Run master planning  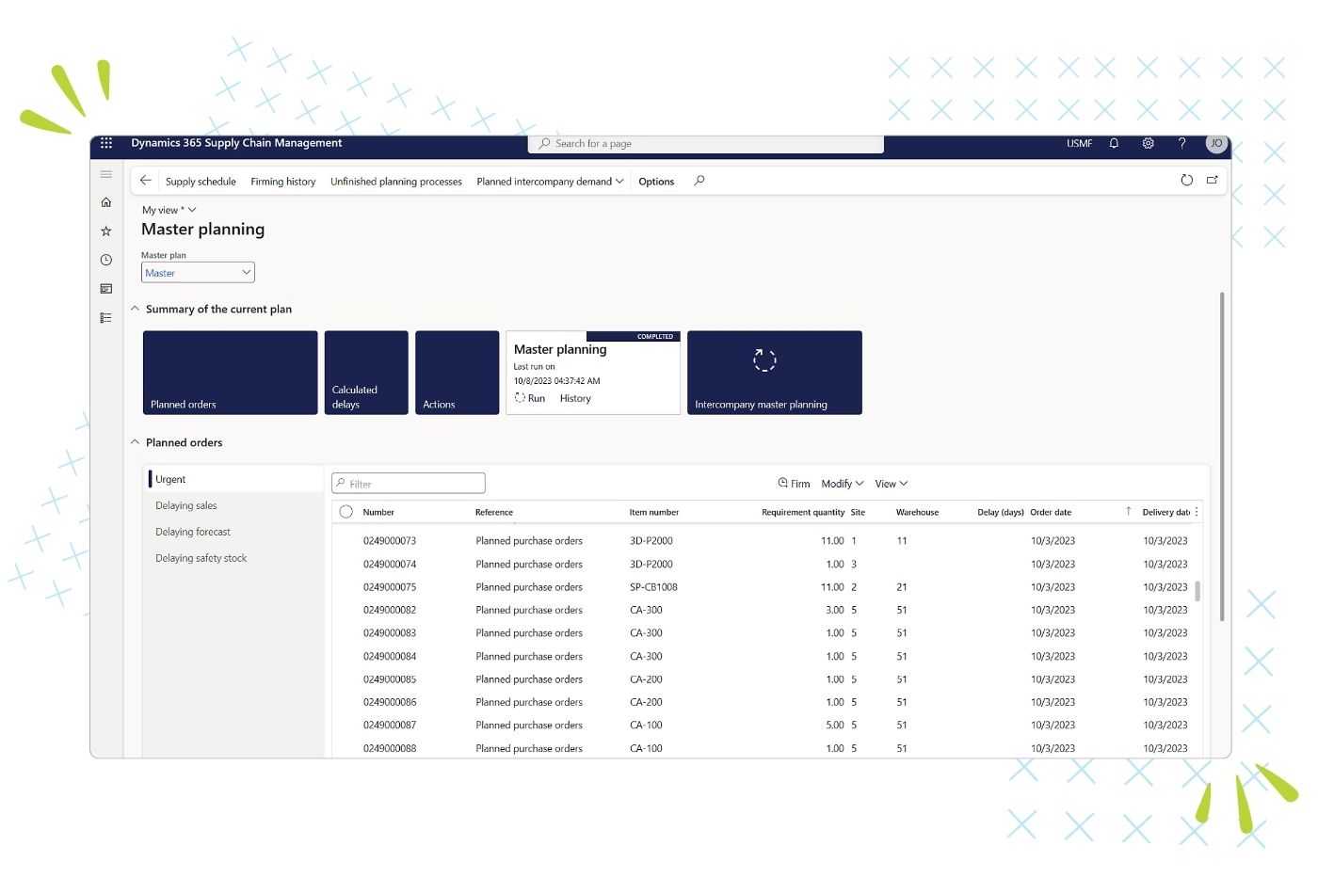tap(530, 398)
